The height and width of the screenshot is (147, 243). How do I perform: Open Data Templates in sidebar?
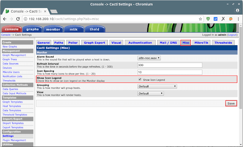click(x=12, y=111)
